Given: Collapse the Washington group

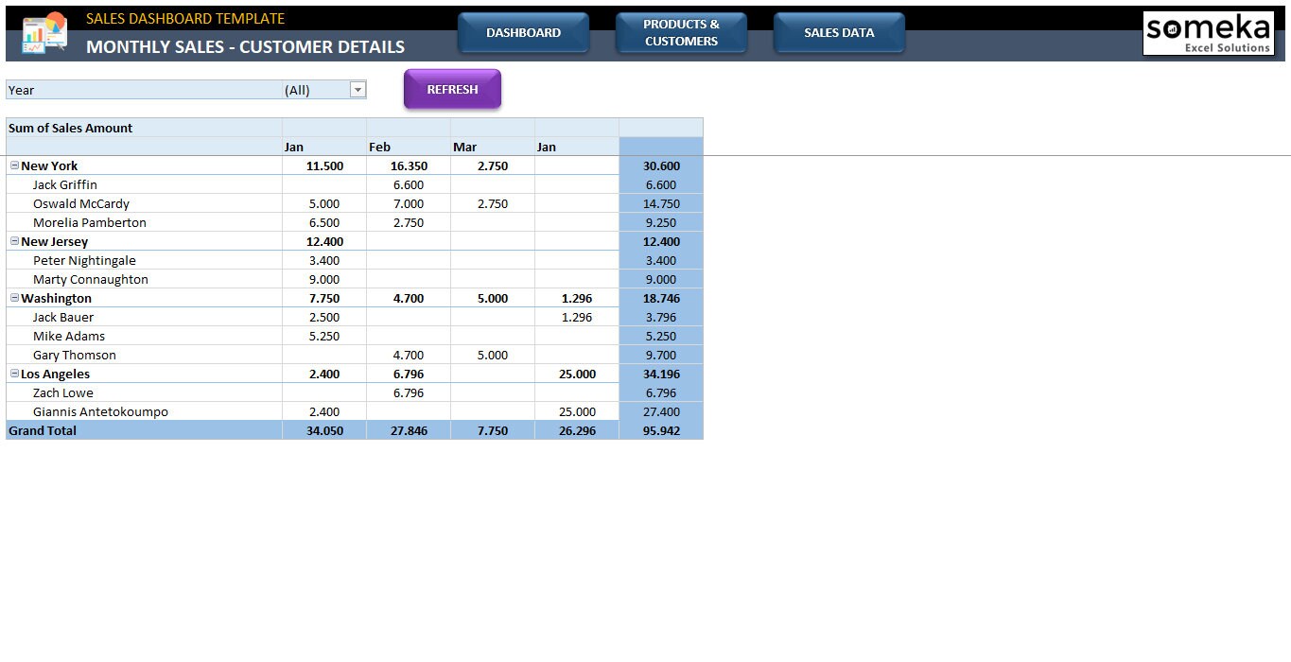Looking at the screenshot, I should tap(13, 298).
